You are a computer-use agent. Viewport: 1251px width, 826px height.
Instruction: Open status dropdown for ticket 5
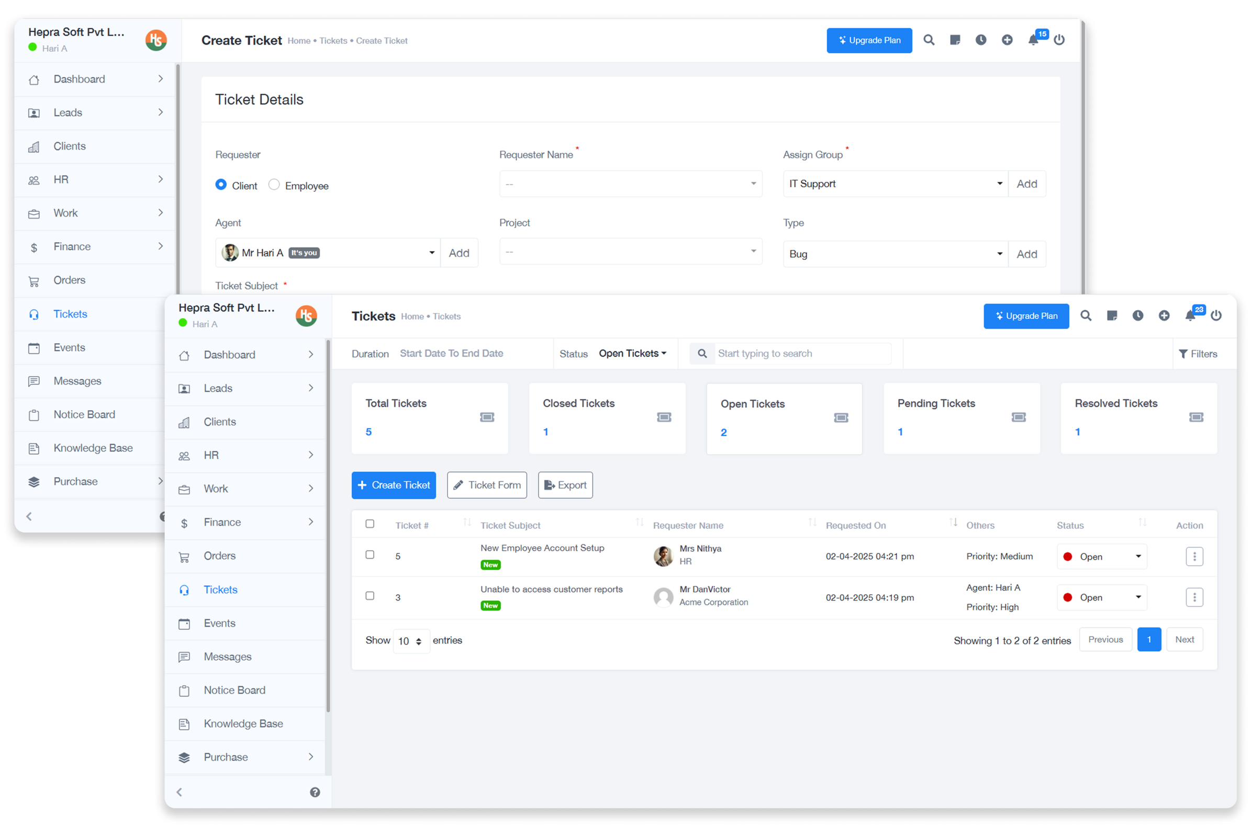coord(1101,557)
